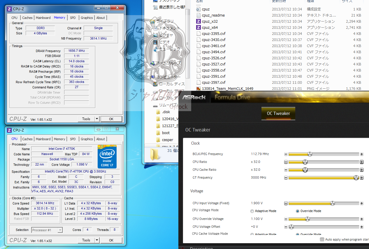Open the boot folder icon
369x249 pixels.
click(x=158, y=133)
